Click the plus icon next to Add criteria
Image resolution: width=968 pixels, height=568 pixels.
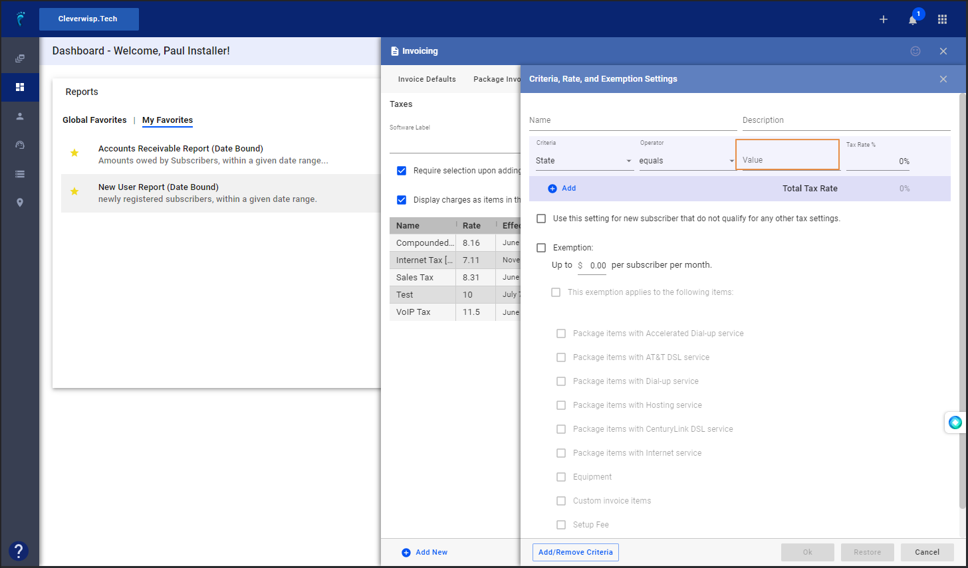tap(552, 189)
